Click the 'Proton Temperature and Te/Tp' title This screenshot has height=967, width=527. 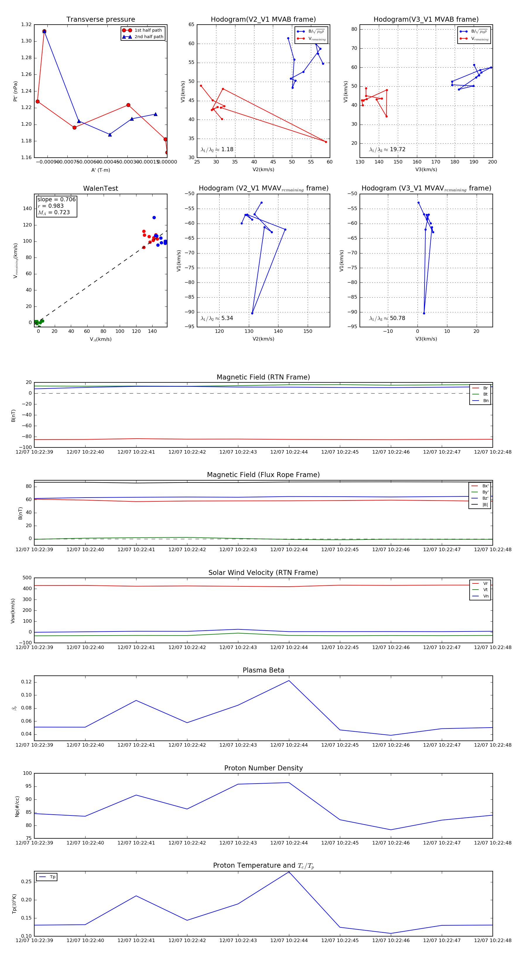tap(263, 866)
